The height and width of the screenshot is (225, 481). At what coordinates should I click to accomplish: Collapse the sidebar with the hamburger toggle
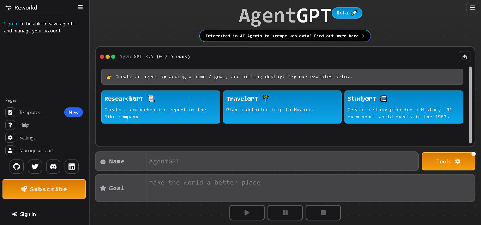(80, 7)
